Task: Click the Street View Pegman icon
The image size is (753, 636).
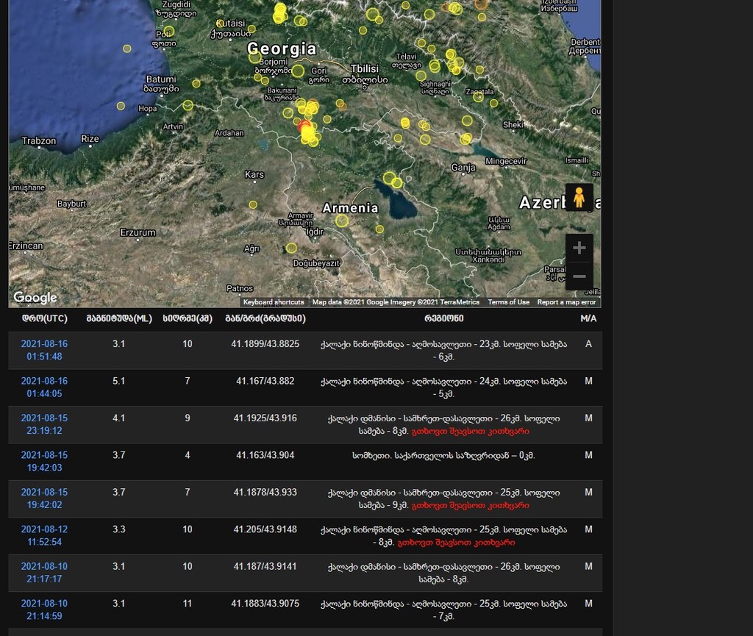Action: click(x=579, y=198)
